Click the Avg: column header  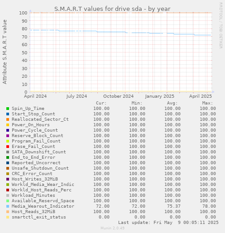click(x=172, y=103)
